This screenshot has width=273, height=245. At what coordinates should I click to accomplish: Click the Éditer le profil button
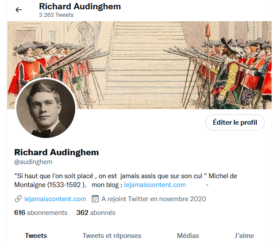235,122
